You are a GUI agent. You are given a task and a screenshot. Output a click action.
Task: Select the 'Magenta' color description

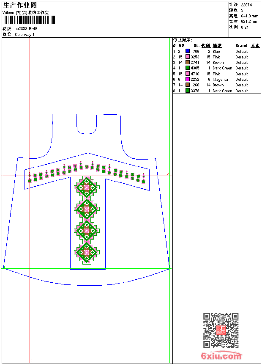220,80
